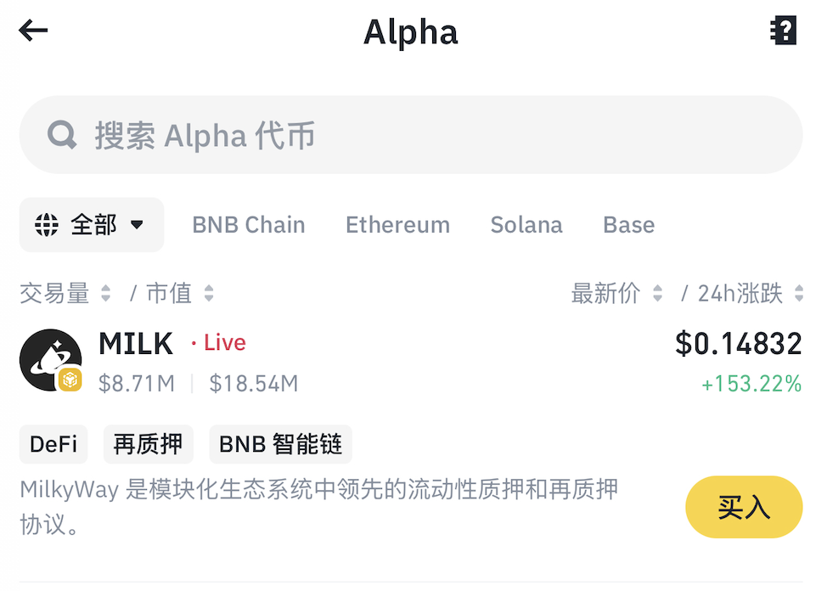Tap the BNB 智能链 tag
This screenshot has width=827, height=591.
click(x=280, y=444)
